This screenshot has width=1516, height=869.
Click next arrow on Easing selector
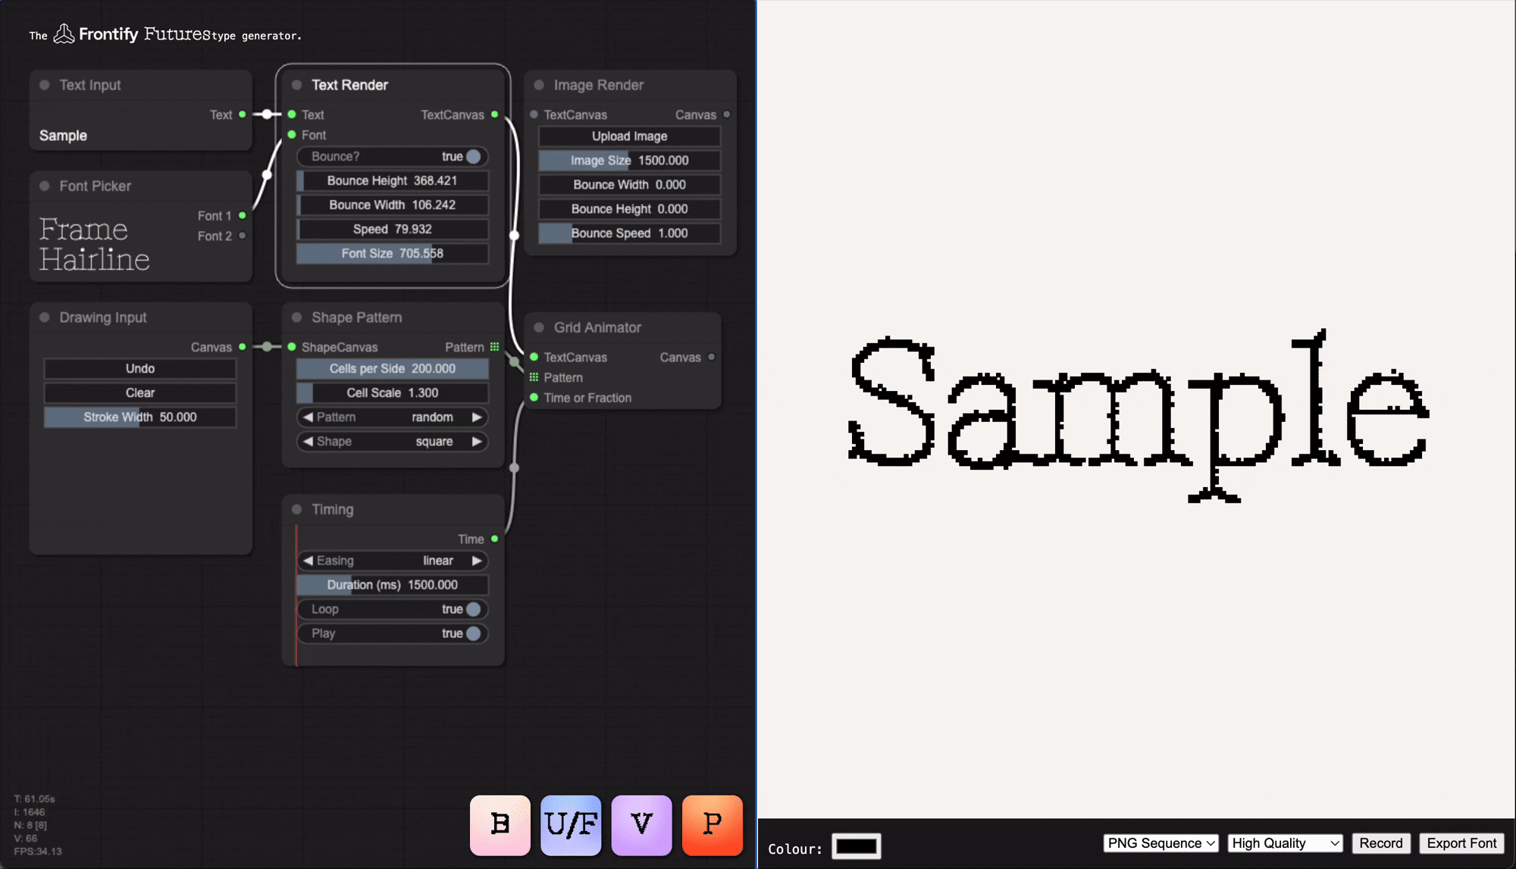coord(477,561)
